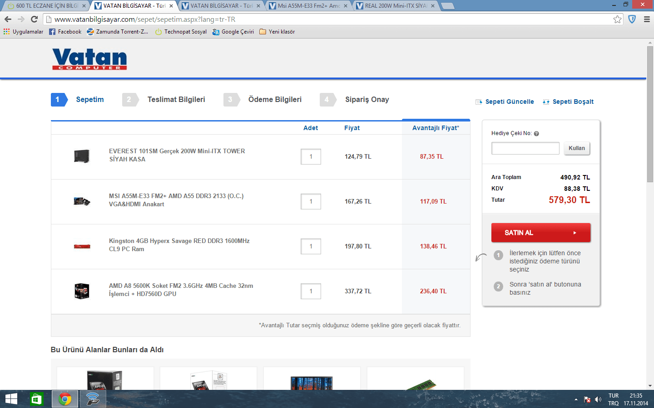The width and height of the screenshot is (654, 408).
Task: Go back using browser back arrow
Action: tap(8, 19)
